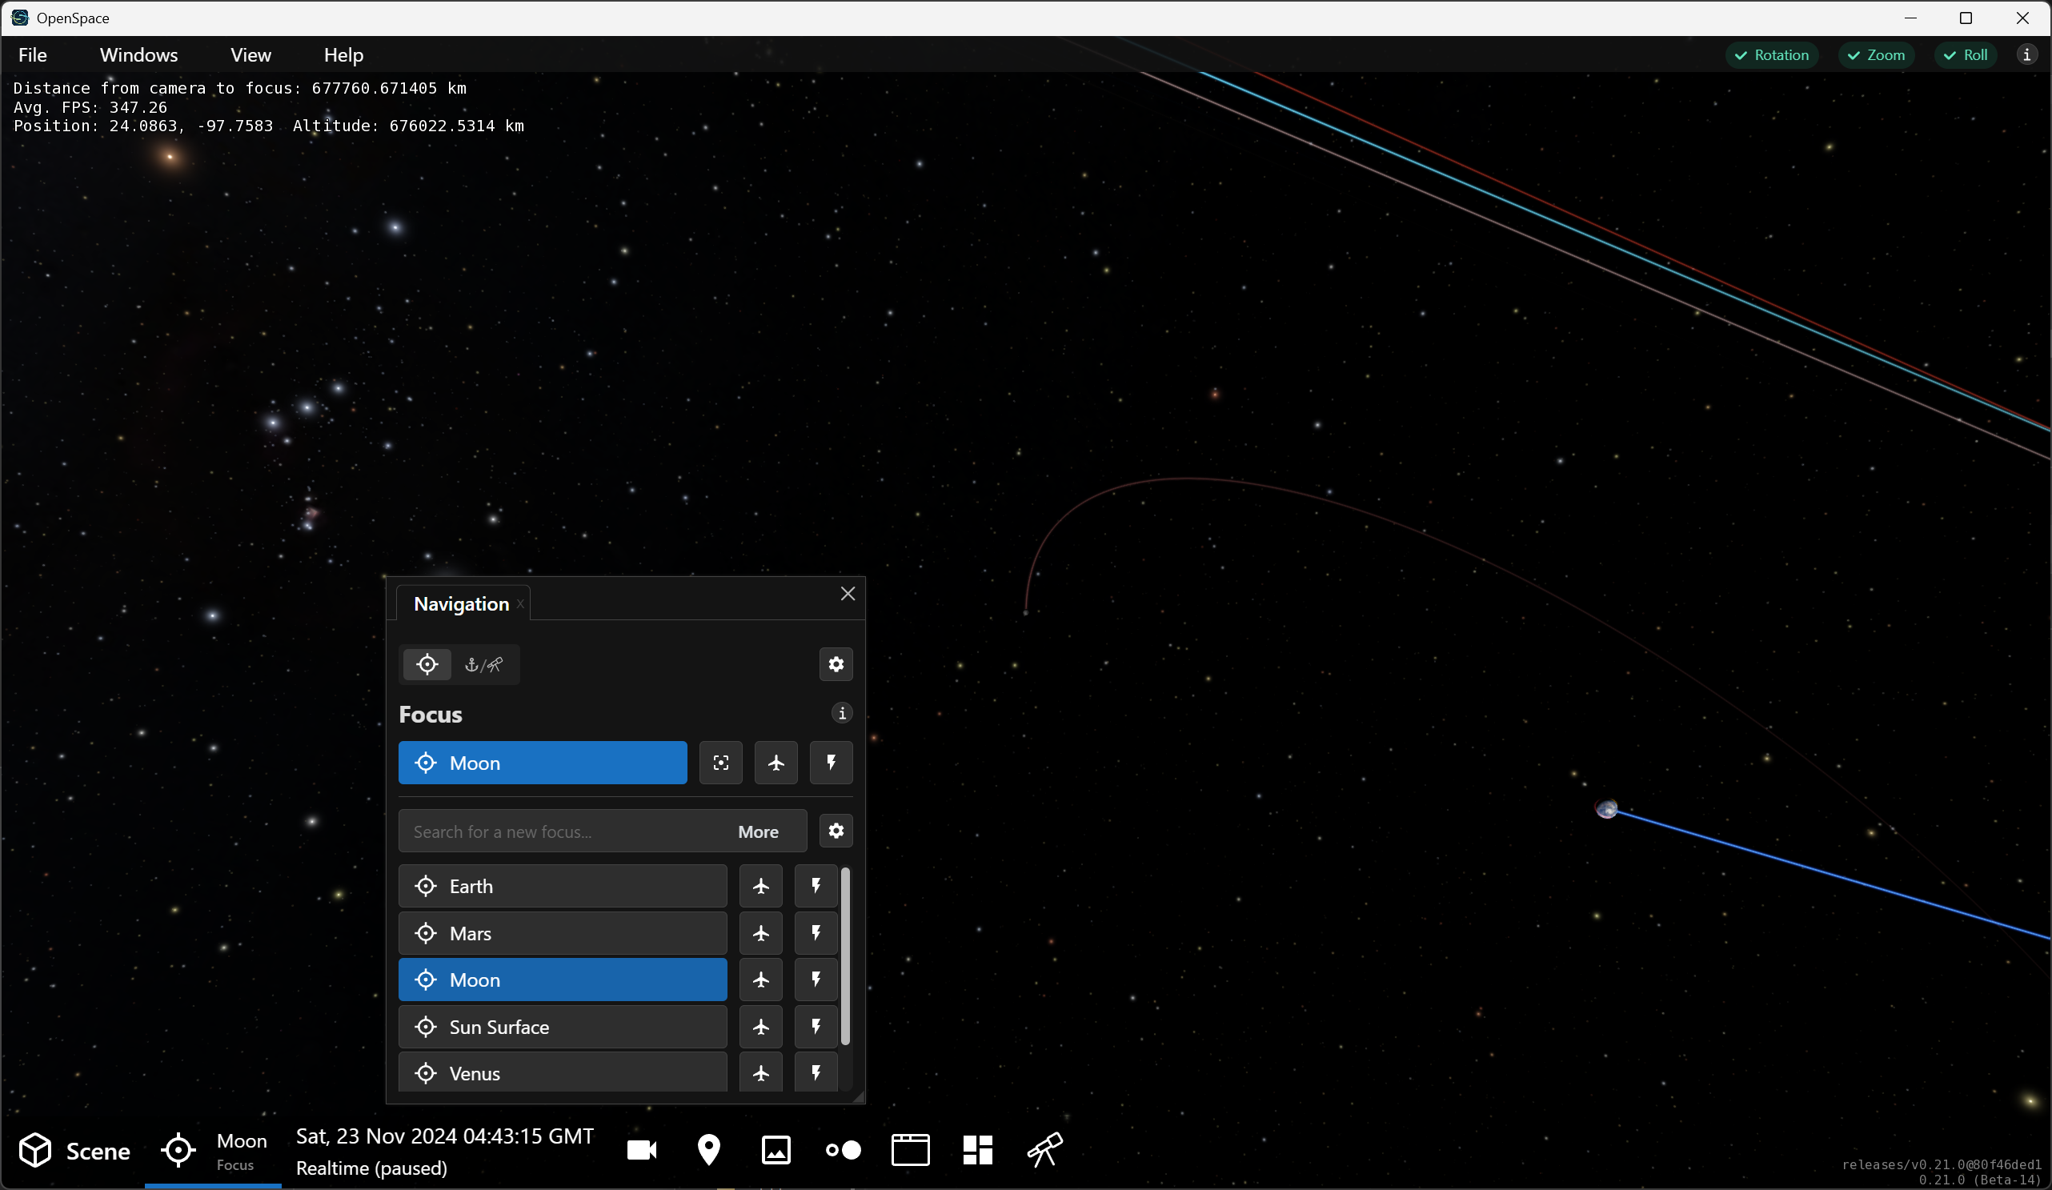2052x1190 pixels.
Task: Toggle the Roll friction setting
Action: (x=1966, y=54)
